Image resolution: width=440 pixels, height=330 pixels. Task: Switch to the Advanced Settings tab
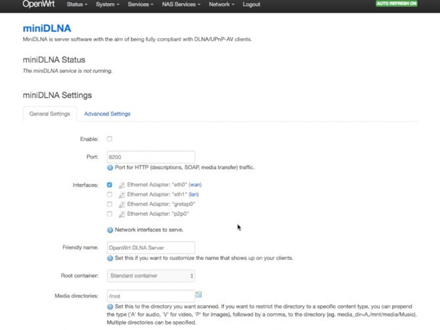coord(107,114)
